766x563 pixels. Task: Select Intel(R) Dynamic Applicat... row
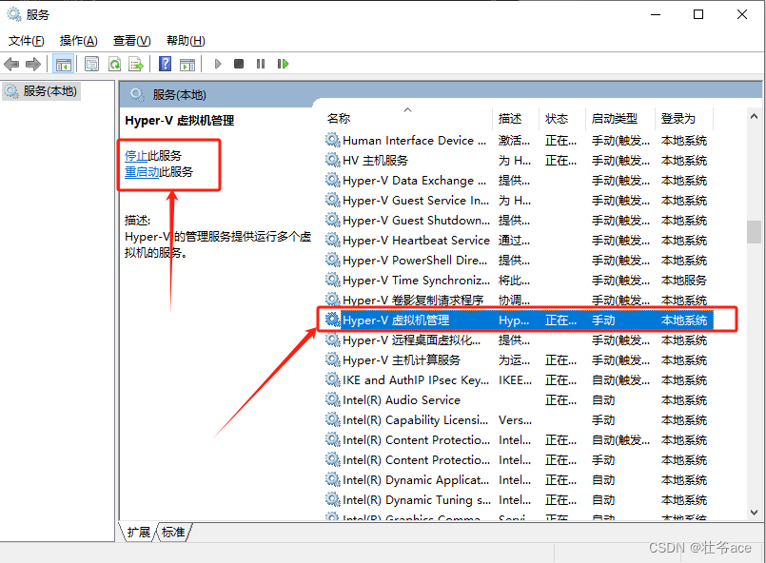click(x=519, y=480)
